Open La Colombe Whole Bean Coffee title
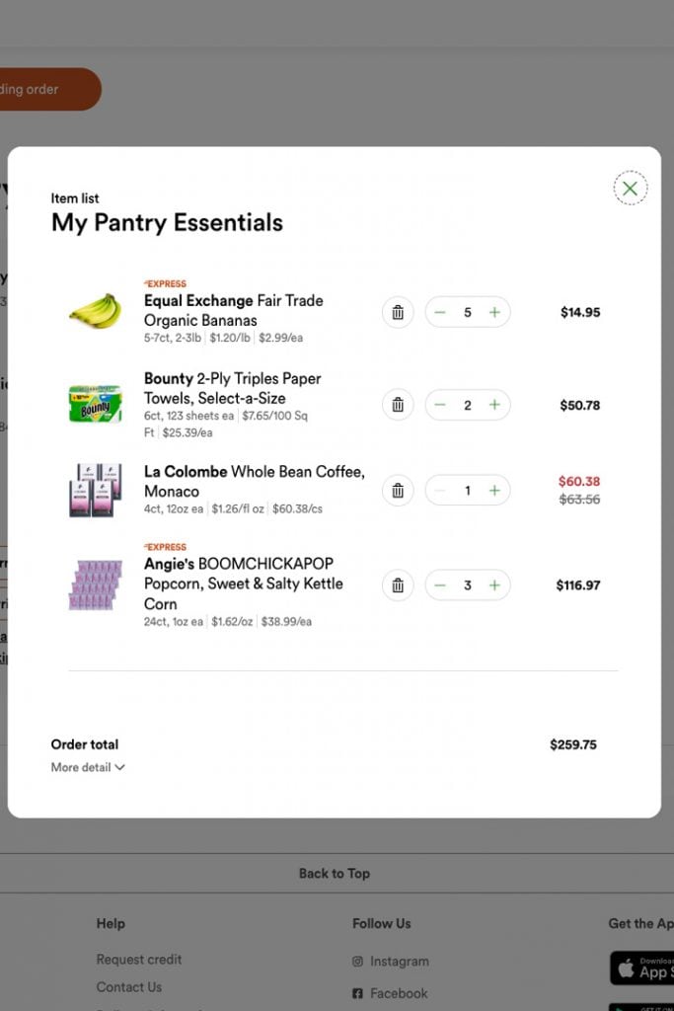The width and height of the screenshot is (674, 1011). point(254,481)
